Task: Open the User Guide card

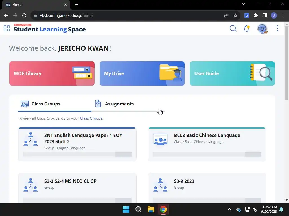Action: tap(232, 73)
